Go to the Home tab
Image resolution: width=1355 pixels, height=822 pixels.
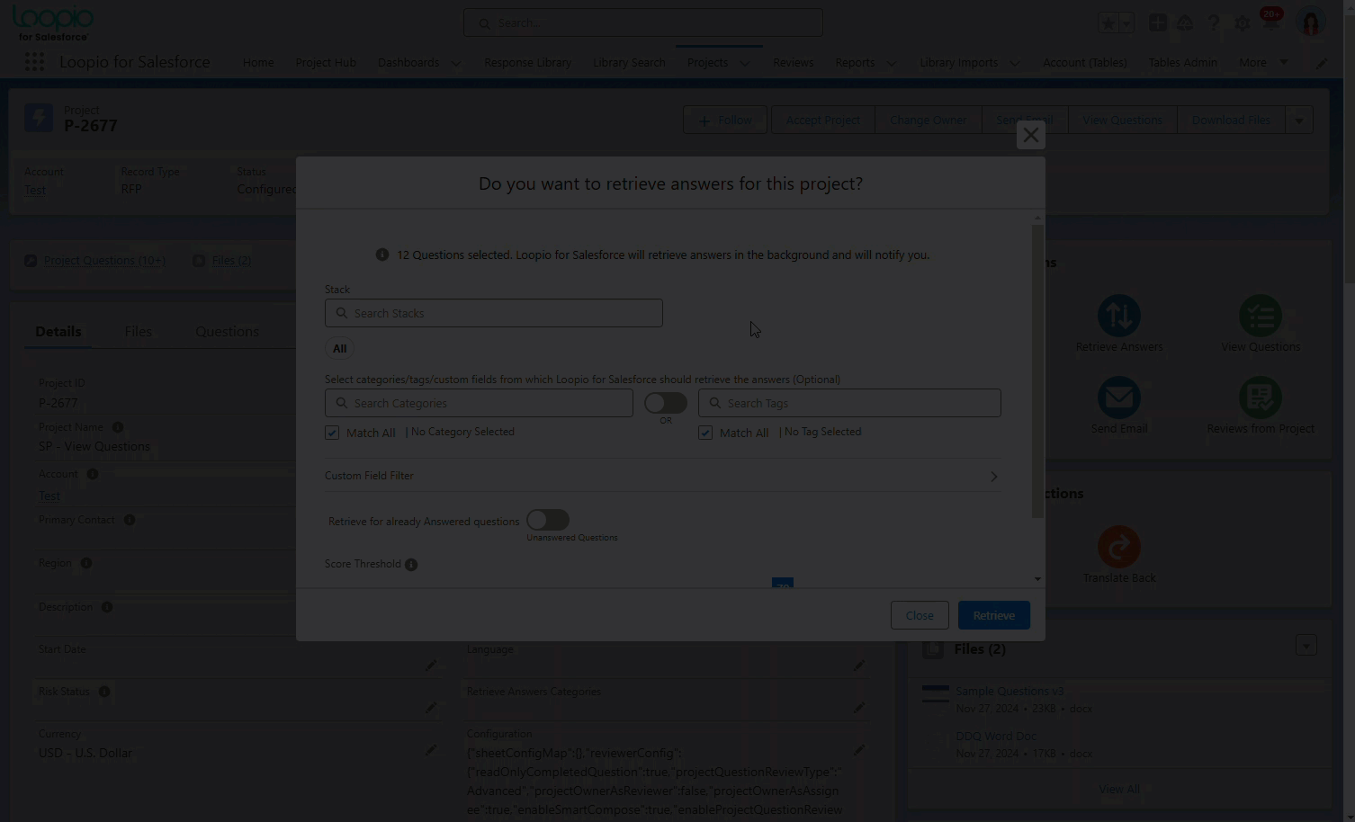click(258, 62)
